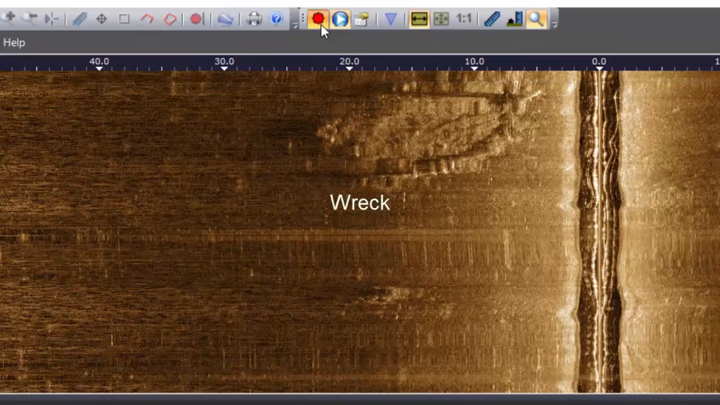Viewport: 720px width, 405px height.
Task: Toggle the fit-all four-arrow view button
Action: 441,19
